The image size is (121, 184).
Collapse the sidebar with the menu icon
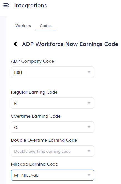point(6,5)
